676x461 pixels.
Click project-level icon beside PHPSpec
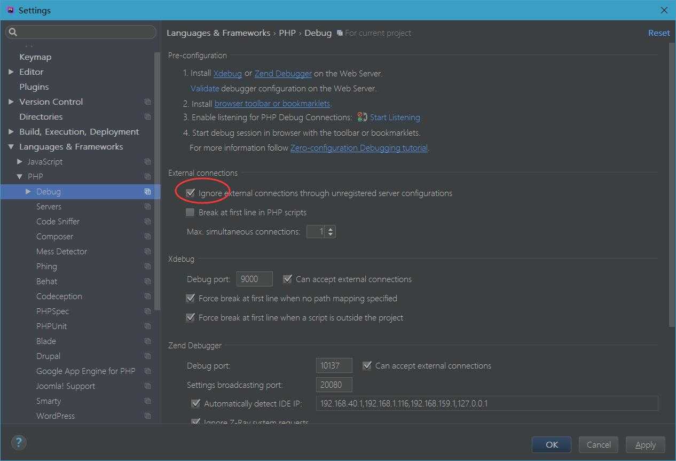pyautogui.click(x=147, y=311)
